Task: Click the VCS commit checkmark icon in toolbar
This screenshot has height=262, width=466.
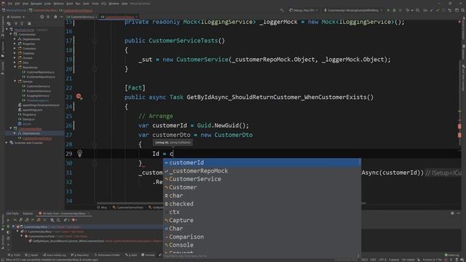Action: 438,10
